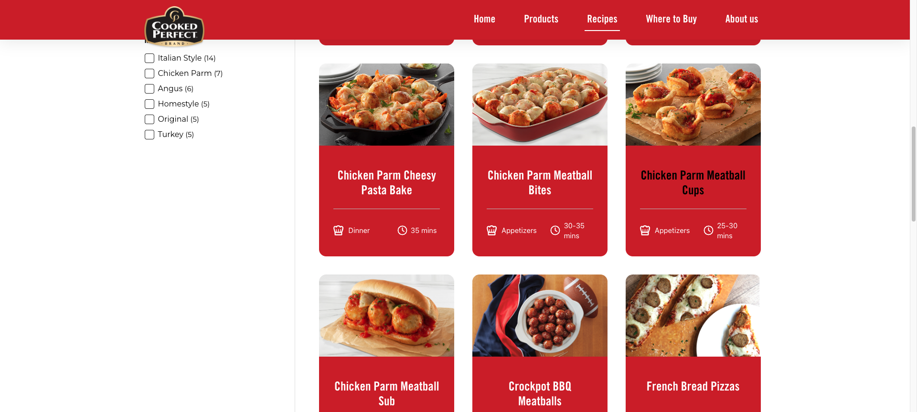Click clock icon beside 25-30 mins
This screenshot has height=412, width=917.
point(708,231)
